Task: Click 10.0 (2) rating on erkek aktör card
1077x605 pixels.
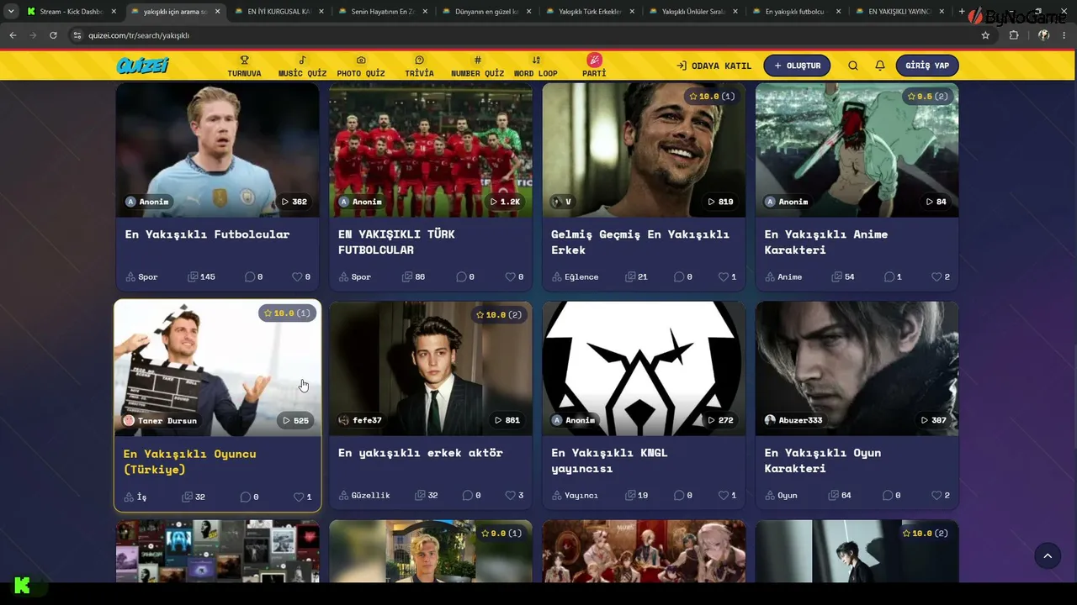Action: [x=500, y=315]
